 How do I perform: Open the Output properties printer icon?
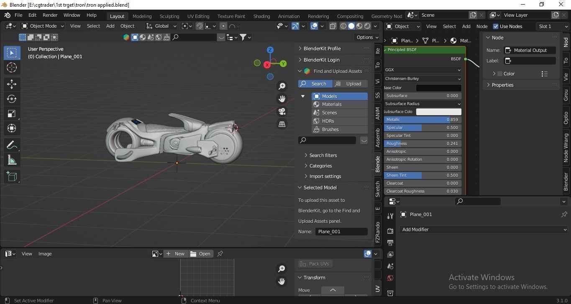pos(390,242)
